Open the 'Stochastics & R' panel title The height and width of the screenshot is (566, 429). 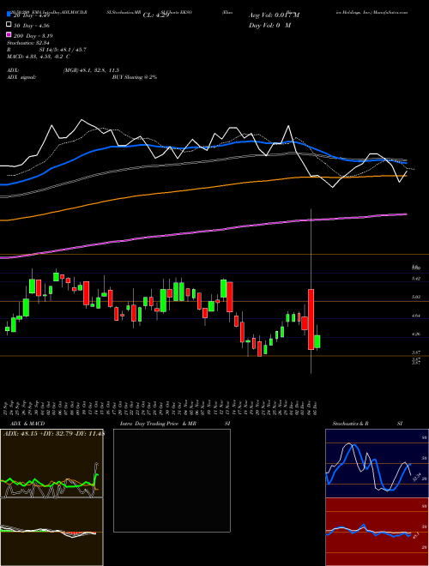pyautogui.click(x=351, y=424)
